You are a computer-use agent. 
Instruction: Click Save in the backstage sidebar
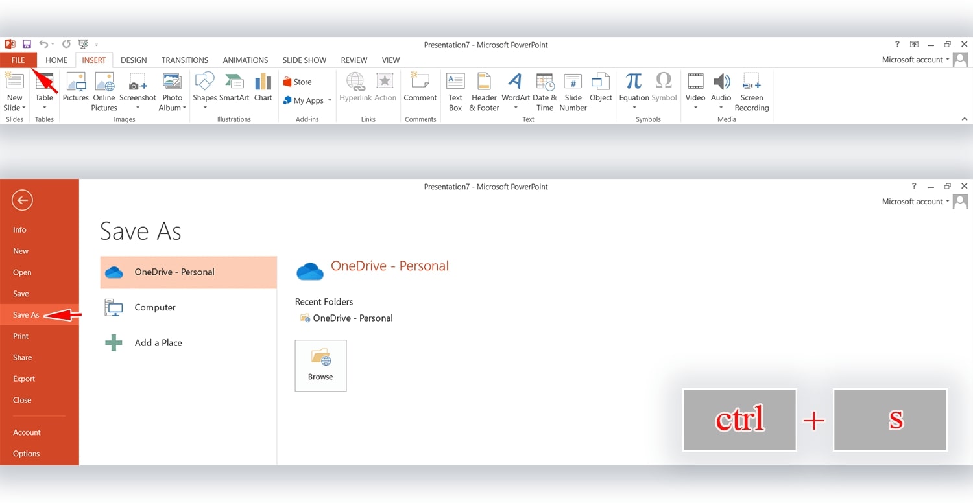40,294
